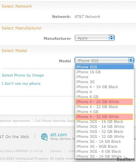Choose iPhone 3GS - 8 GB Black
The height and width of the screenshot is (162, 136).
coord(104,151)
